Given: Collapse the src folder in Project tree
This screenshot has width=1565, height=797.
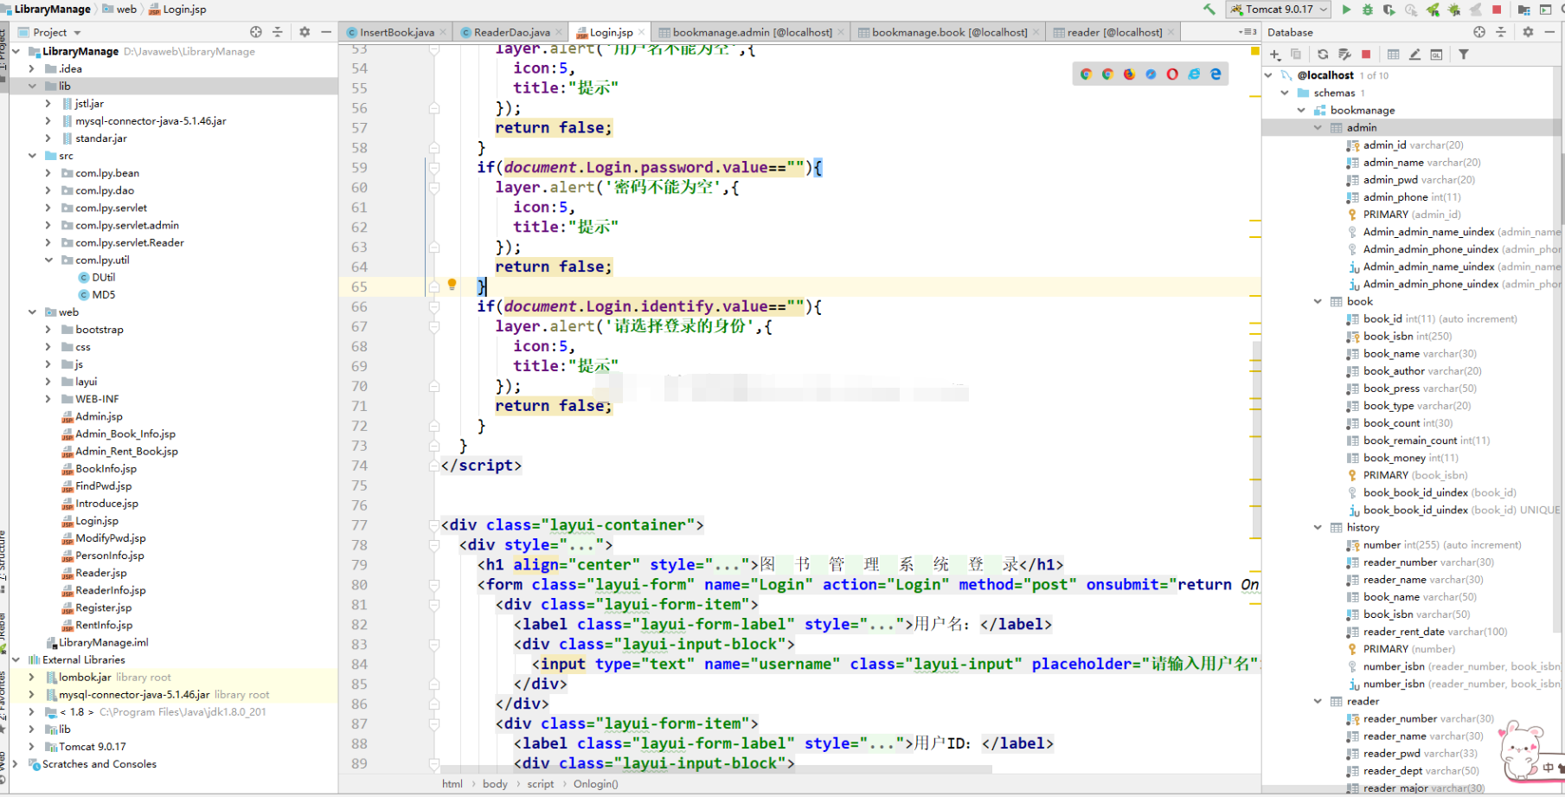Looking at the screenshot, I should 32,156.
